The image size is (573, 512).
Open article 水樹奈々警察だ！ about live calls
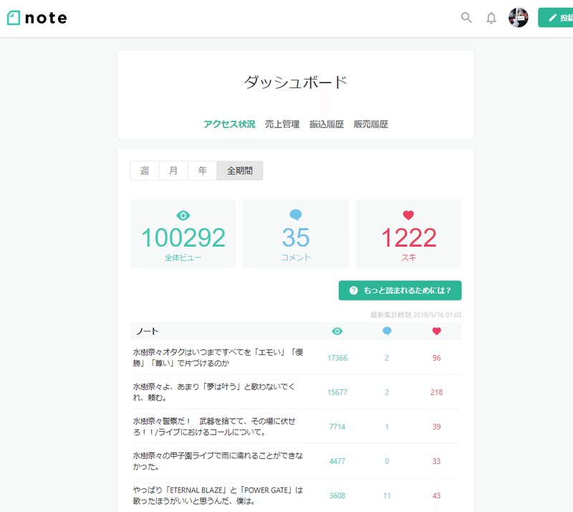click(x=214, y=427)
